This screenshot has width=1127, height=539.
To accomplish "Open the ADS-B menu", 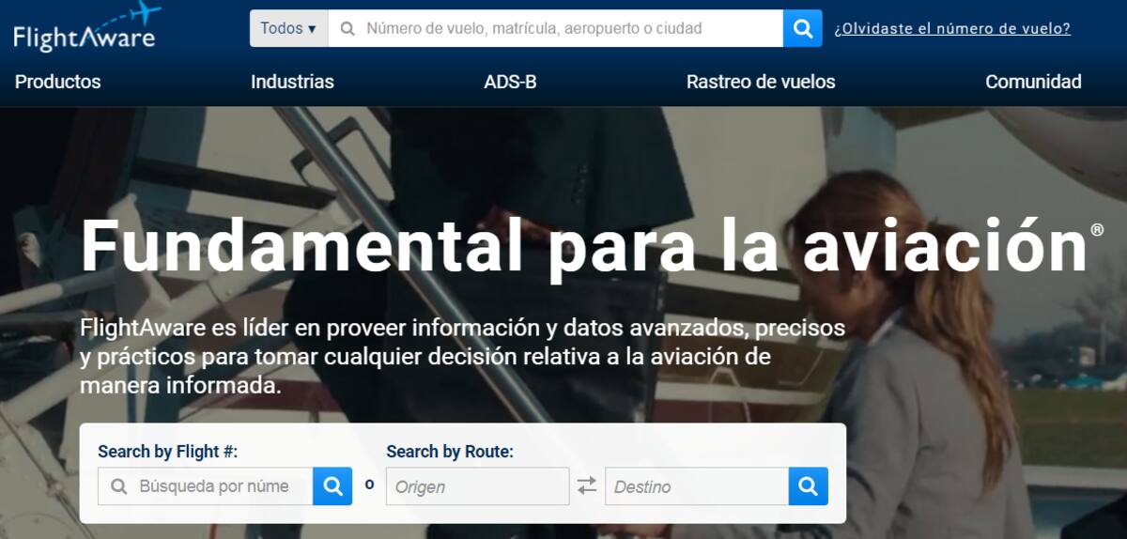I will point(510,82).
